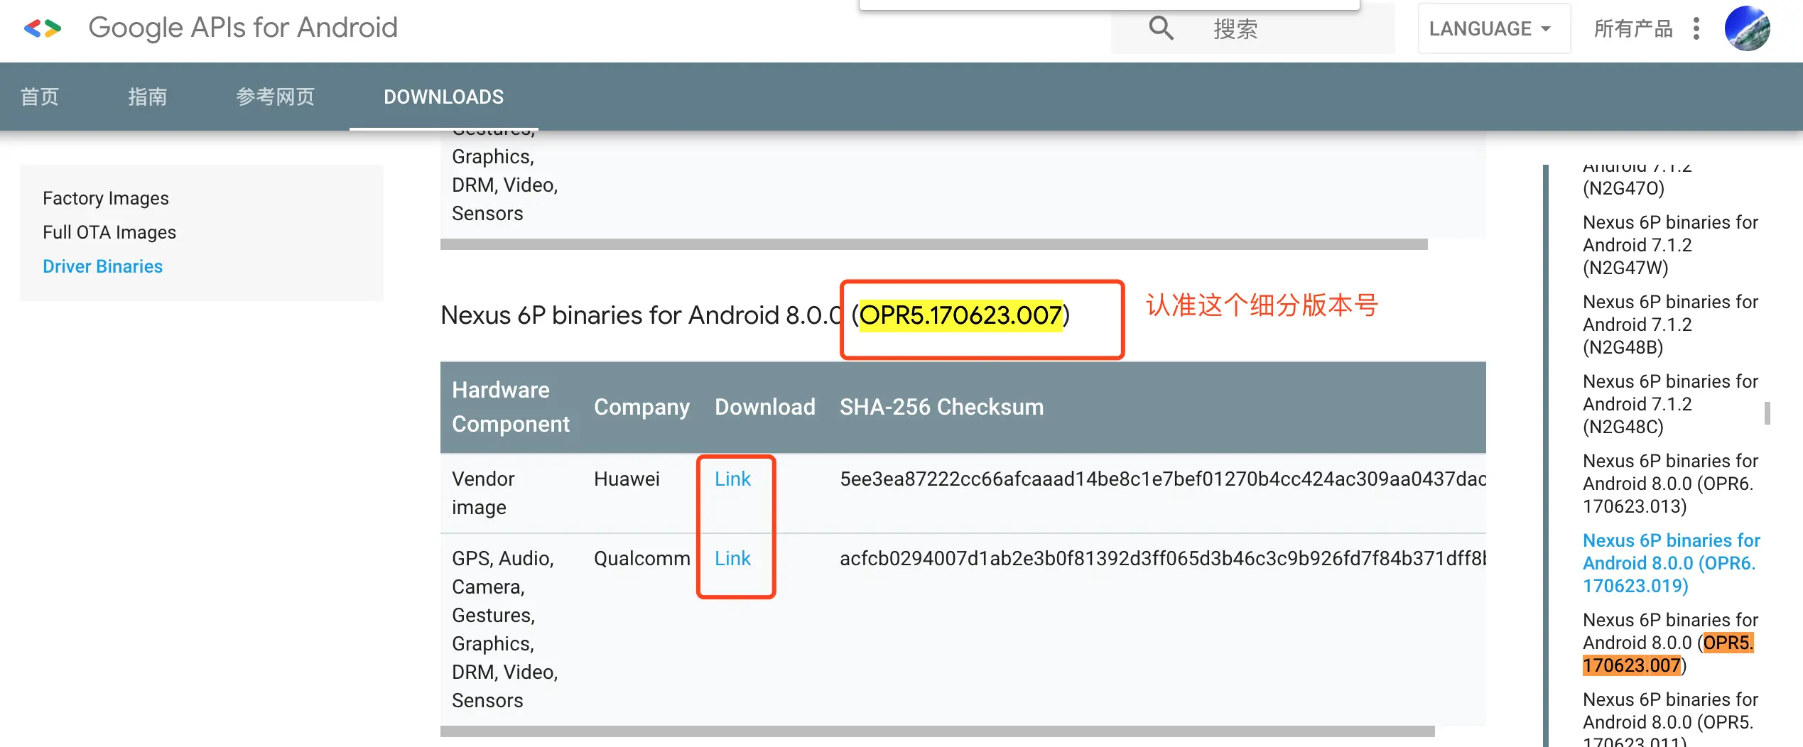Click the horizontal scrollbar under the upper table
Screen dimensions: 1803x747
pyautogui.click(x=934, y=244)
